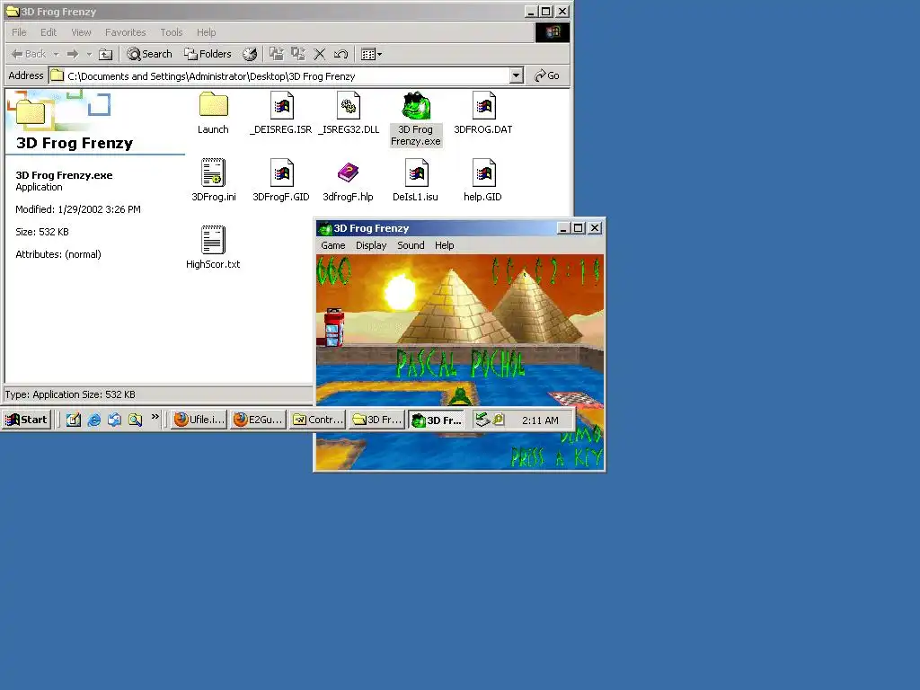Expand hidden quick launch icons chevron

click(155, 417)
